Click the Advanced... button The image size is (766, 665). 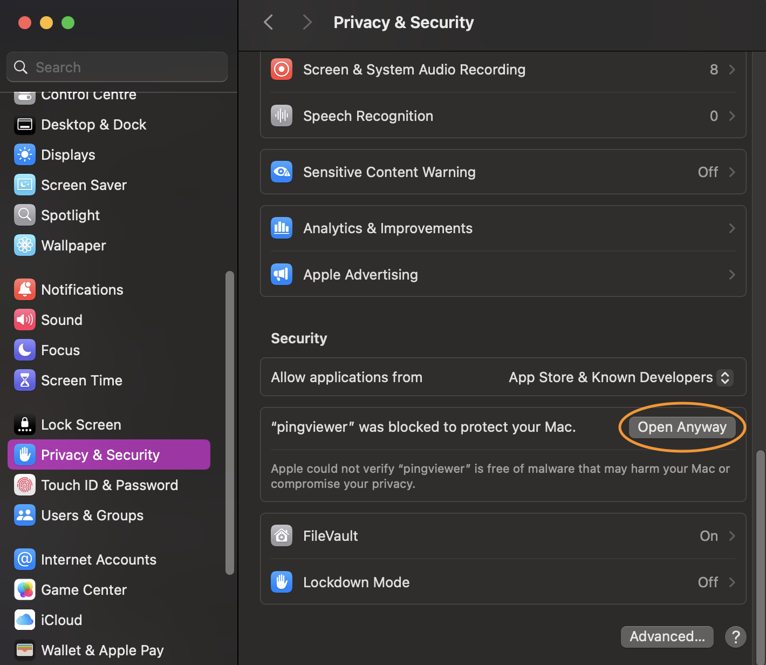pyautogui.click(x=667, y=636)
